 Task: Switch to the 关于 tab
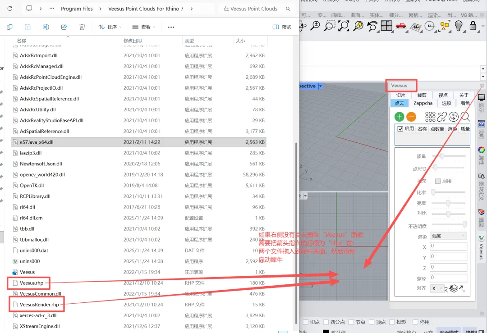(x=464, y=95)
